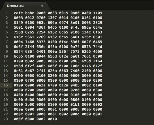Click hex value '6f2e' on line 10
154x125 pixels.
pyautogui.click(x=64, y=56)
